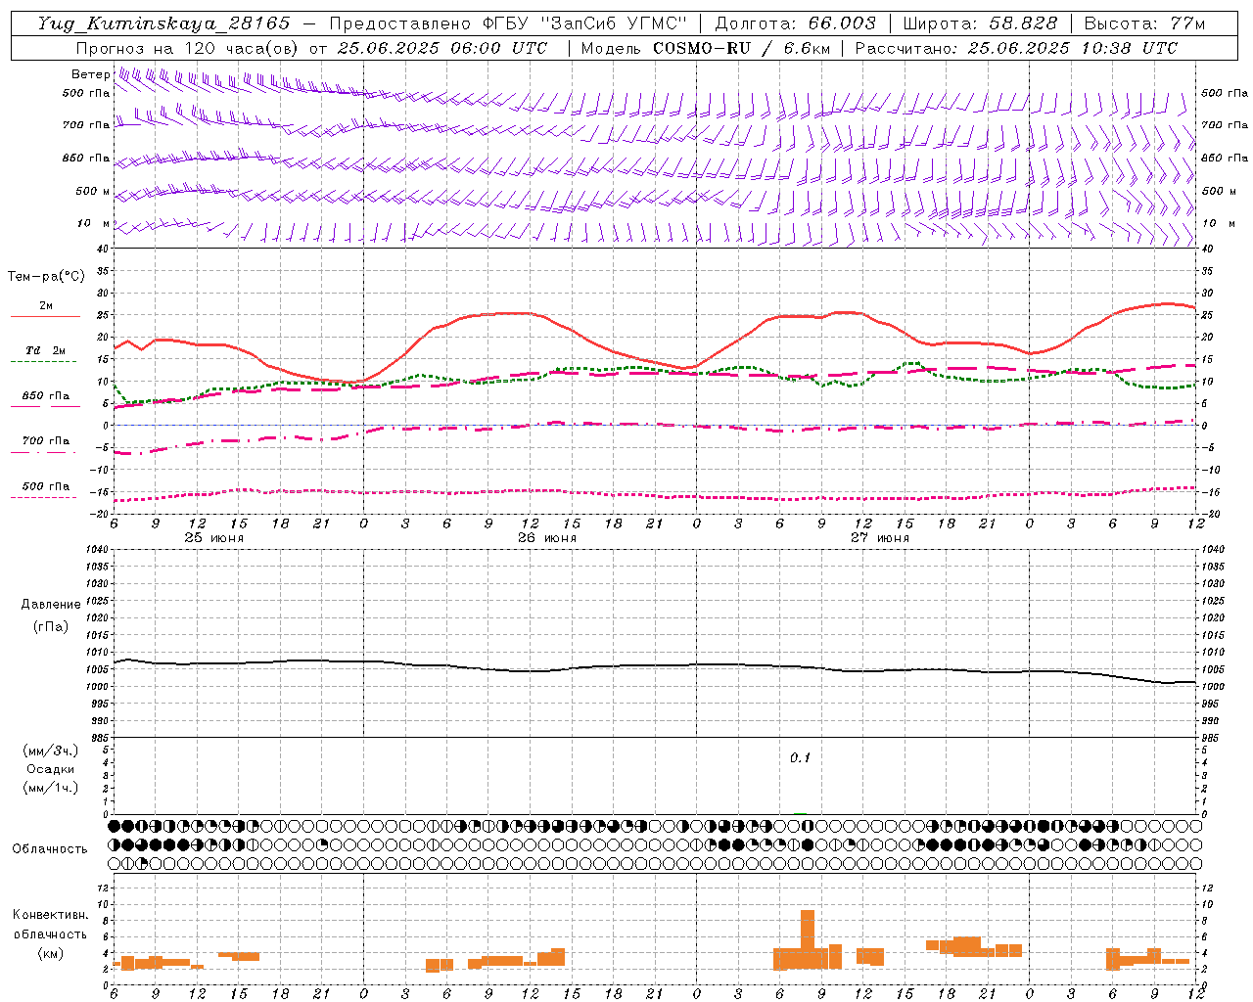The width and height of the screenshot is (1253, 1002).
Task: Click the "(км)" unit label under convective cloudiness
Action: [x=51, y=953]
